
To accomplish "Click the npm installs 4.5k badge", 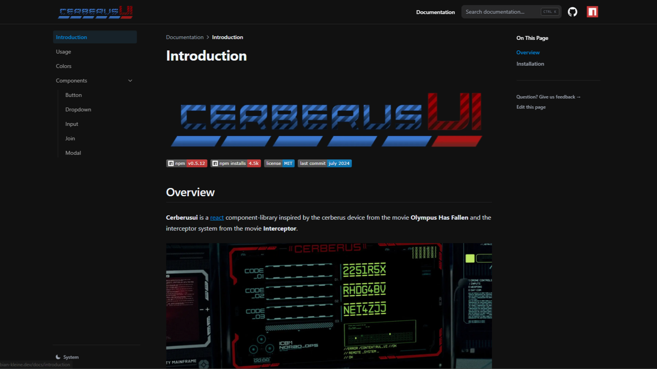I will [x=236, y=163].
